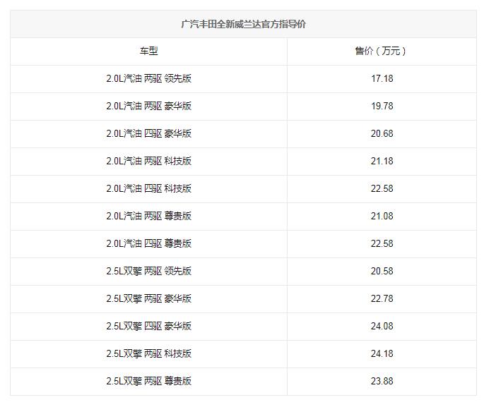484x407 pixels.
Task: Select the 2.5L双擎 两驱 领先版 model
Action: [x=149, y=271]
